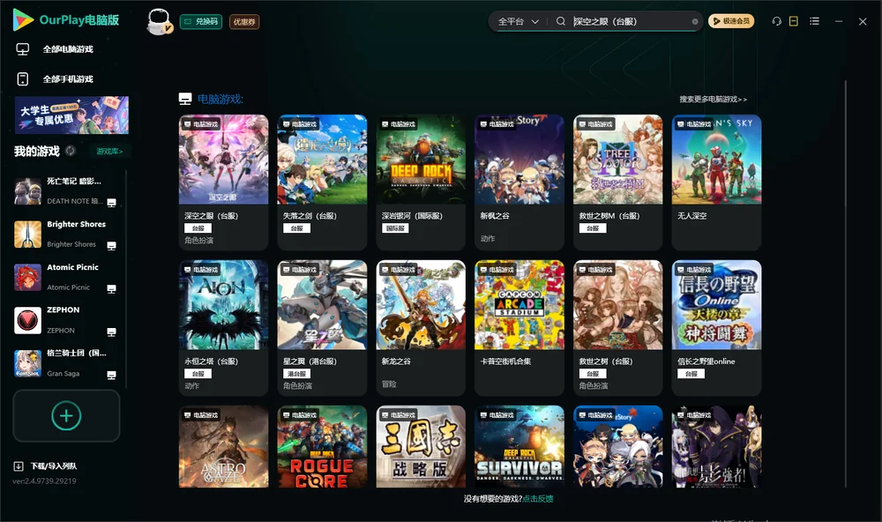Open 新枫之谷 game card

(x=519, y=183)
